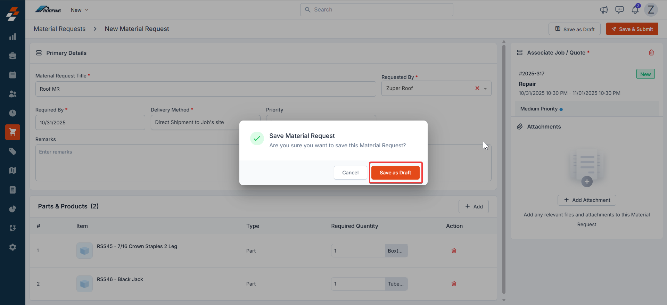Go to Material Requests breadcrumb
Viewport: 667px width, 305px height.
(x=59, y=29)
